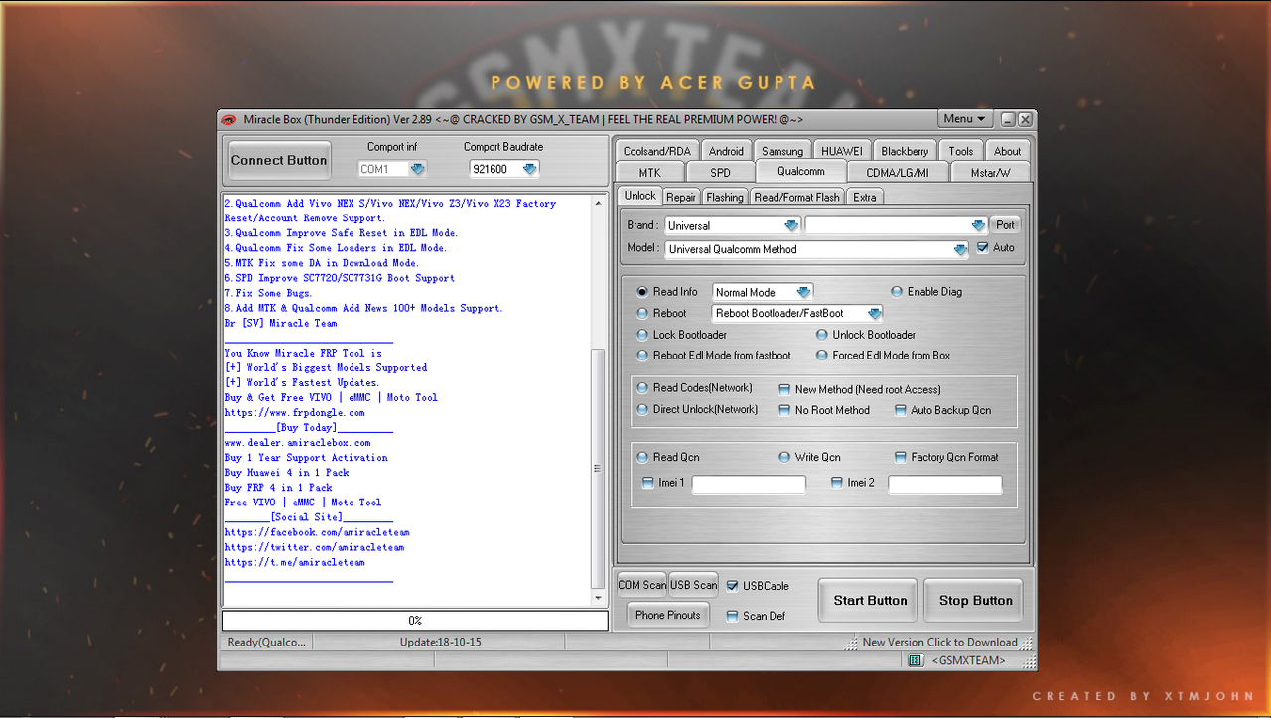The image size is (1271, 718).
Task: Select the Qualcomm tab
Action: point(801,171)
